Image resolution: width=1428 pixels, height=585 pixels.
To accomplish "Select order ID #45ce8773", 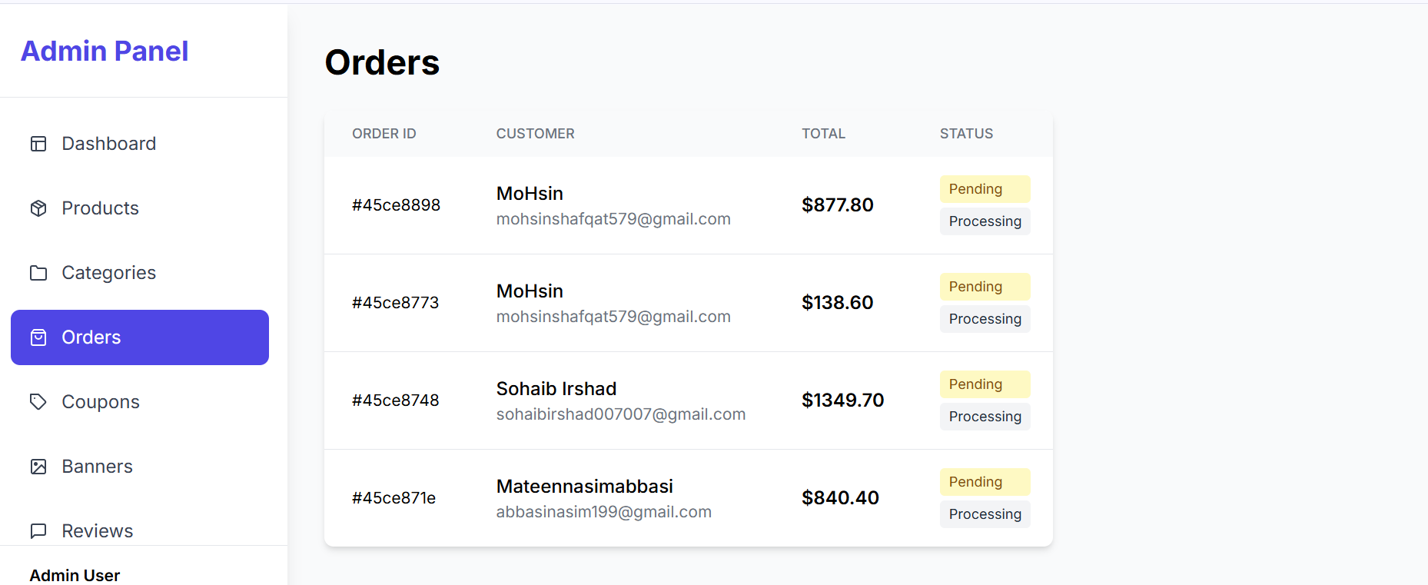I will click(395, 303).
